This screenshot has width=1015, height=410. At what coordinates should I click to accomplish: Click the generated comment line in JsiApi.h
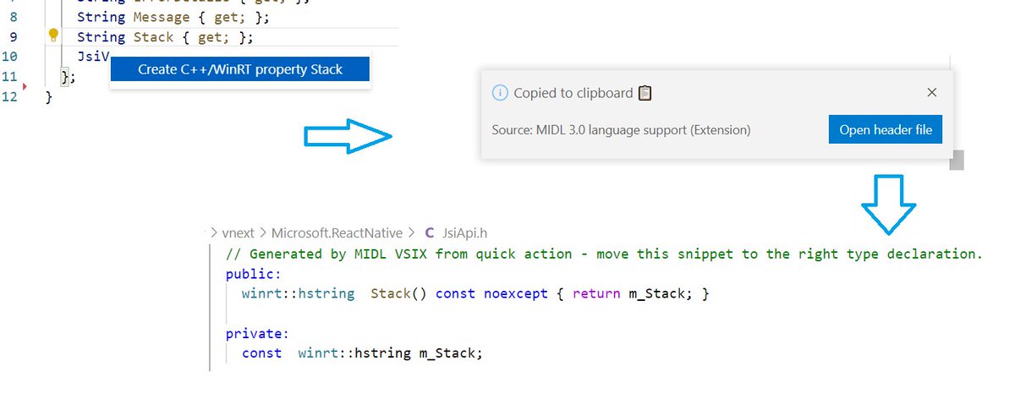pyautogui.click(x=604, y=254)
